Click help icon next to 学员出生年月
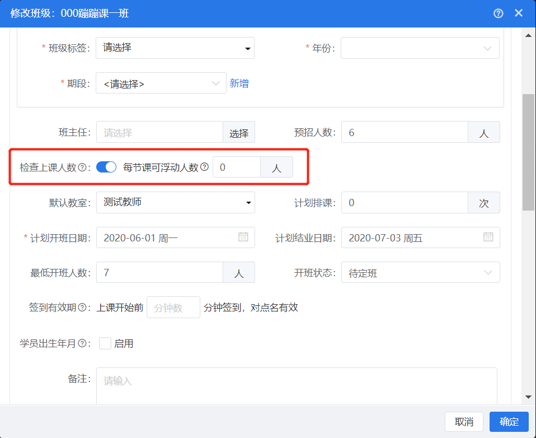 (x=82, y=343)
